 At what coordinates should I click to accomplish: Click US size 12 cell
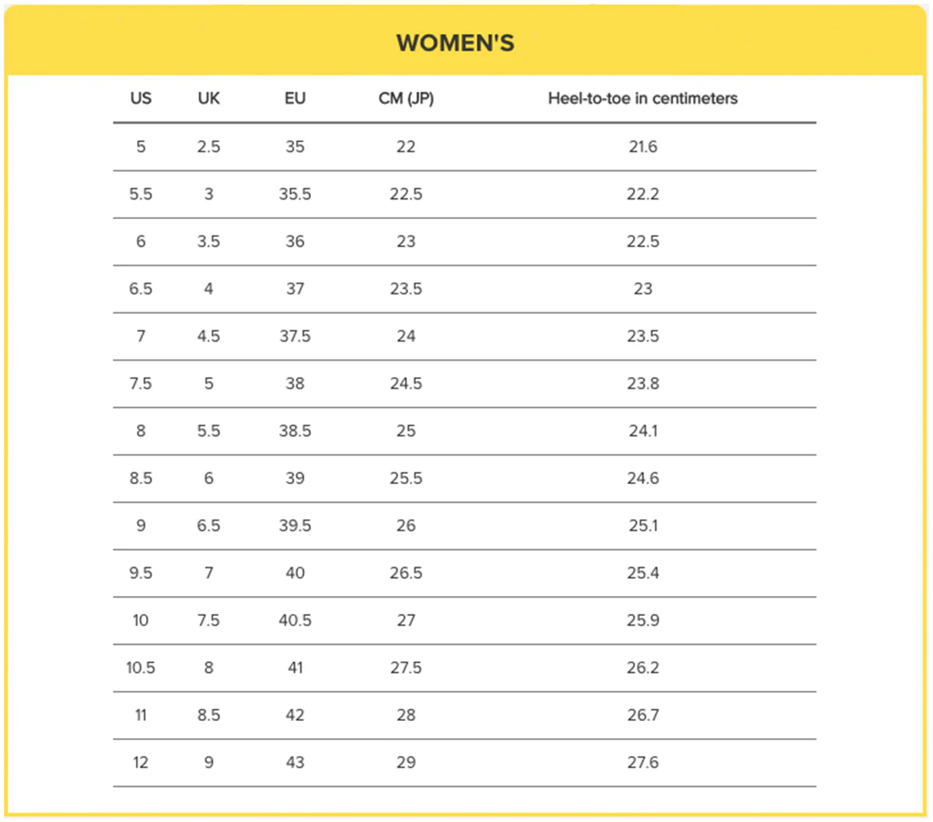141,763
